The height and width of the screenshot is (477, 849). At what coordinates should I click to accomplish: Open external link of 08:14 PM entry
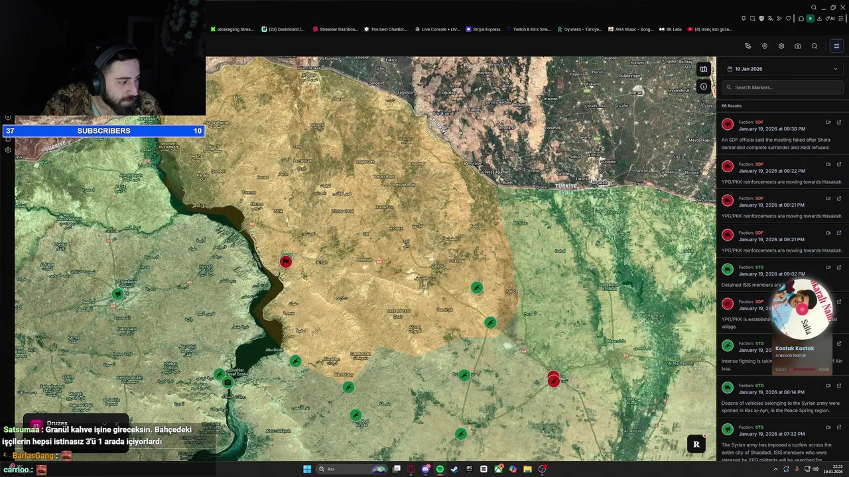coord(838,385)
